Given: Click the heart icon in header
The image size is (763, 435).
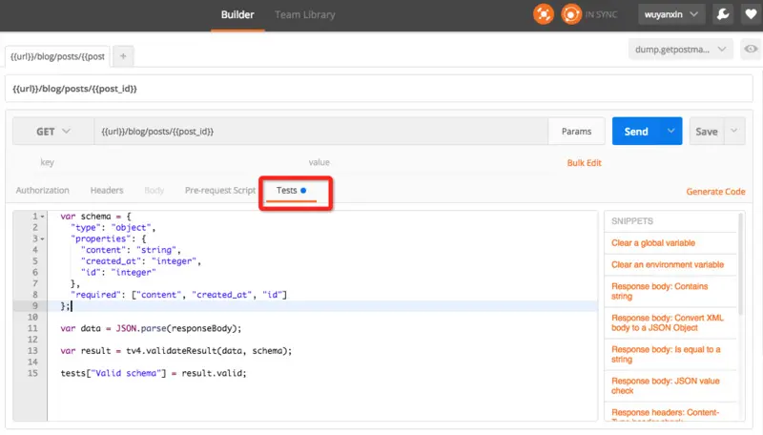Looking at the screenshot, I should [x=751, y=14].
